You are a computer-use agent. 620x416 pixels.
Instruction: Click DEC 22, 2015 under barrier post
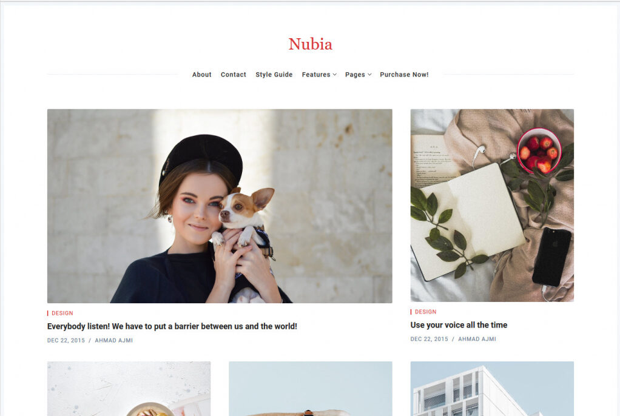pos(66,340)
